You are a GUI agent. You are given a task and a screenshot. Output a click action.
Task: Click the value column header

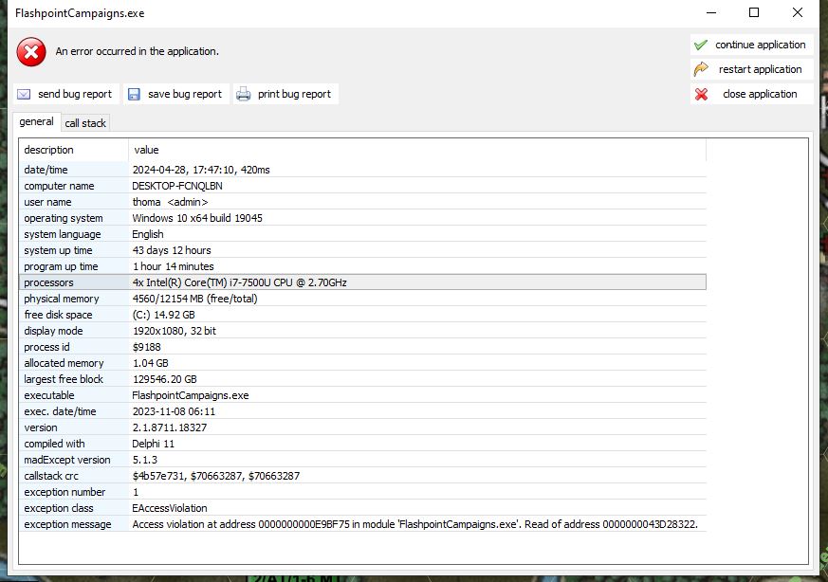pos(416,150)
